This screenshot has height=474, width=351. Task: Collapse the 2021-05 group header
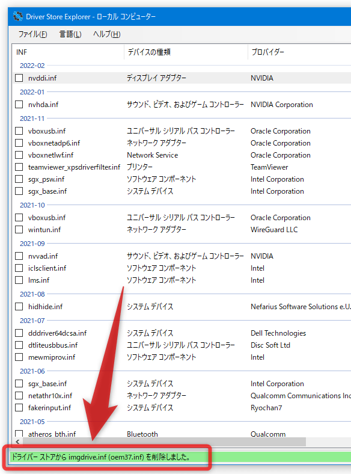32,422
